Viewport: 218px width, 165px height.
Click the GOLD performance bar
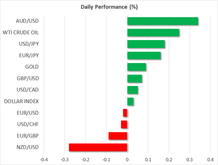tap(137, 67)
